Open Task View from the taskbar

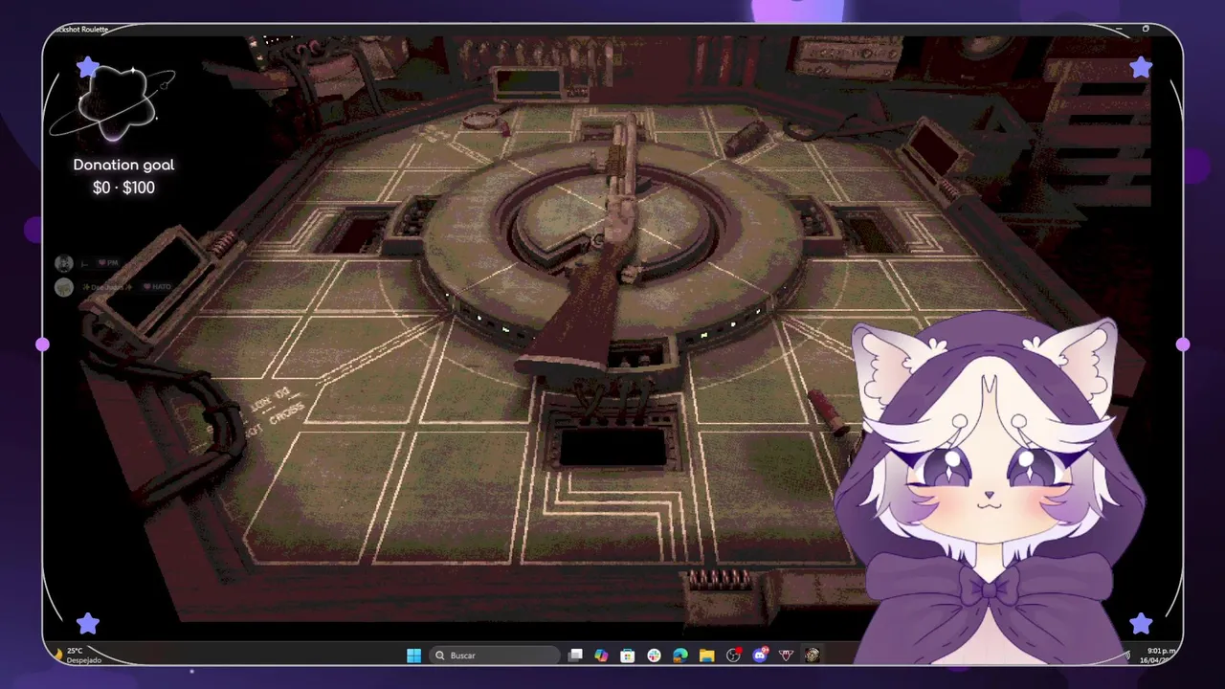pyautogui.click(x=575, y=656)
